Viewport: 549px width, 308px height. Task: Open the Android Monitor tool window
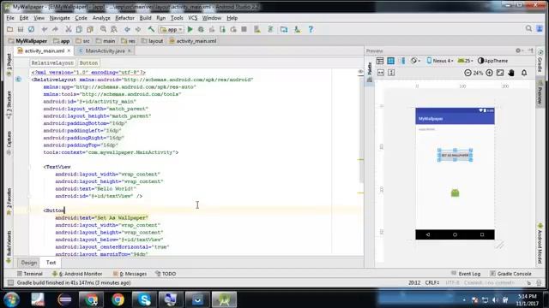77,274
